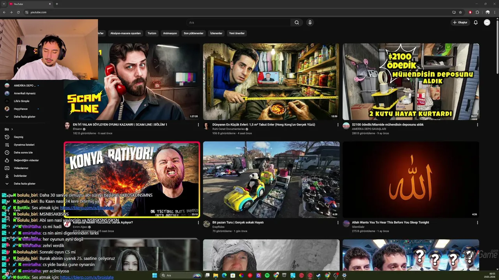Image resolution: width=499 pixels, height=280 pixels.
Task: Expand the Siz section arrow
Action: (12, 129)
